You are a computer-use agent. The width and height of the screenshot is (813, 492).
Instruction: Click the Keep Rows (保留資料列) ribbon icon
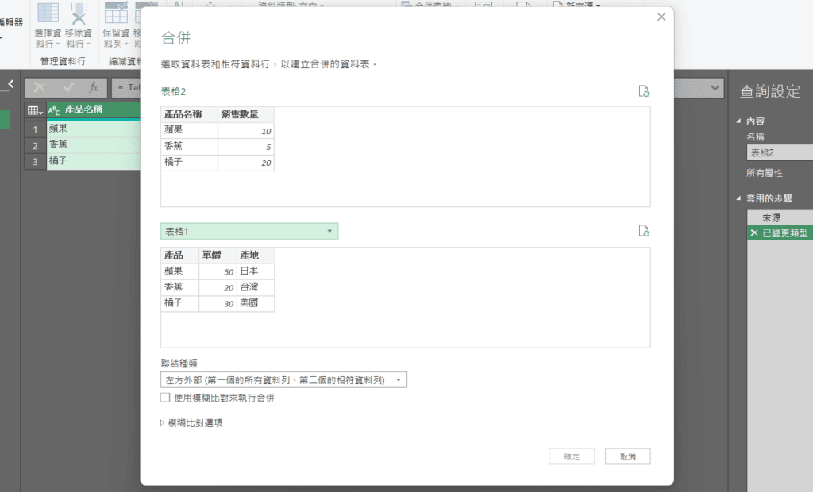116,13
